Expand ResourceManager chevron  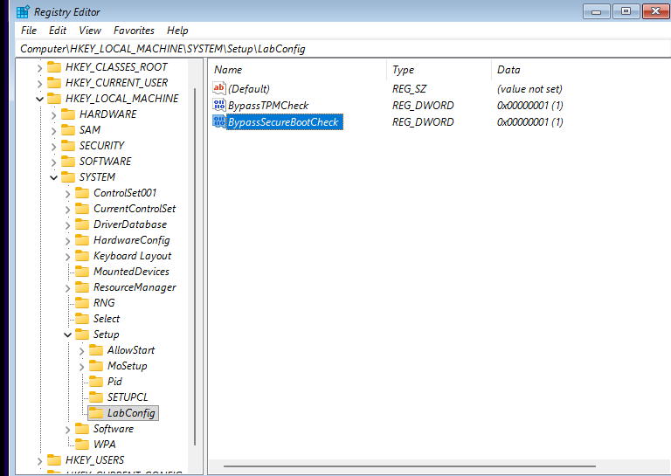(x=67, y=288)
